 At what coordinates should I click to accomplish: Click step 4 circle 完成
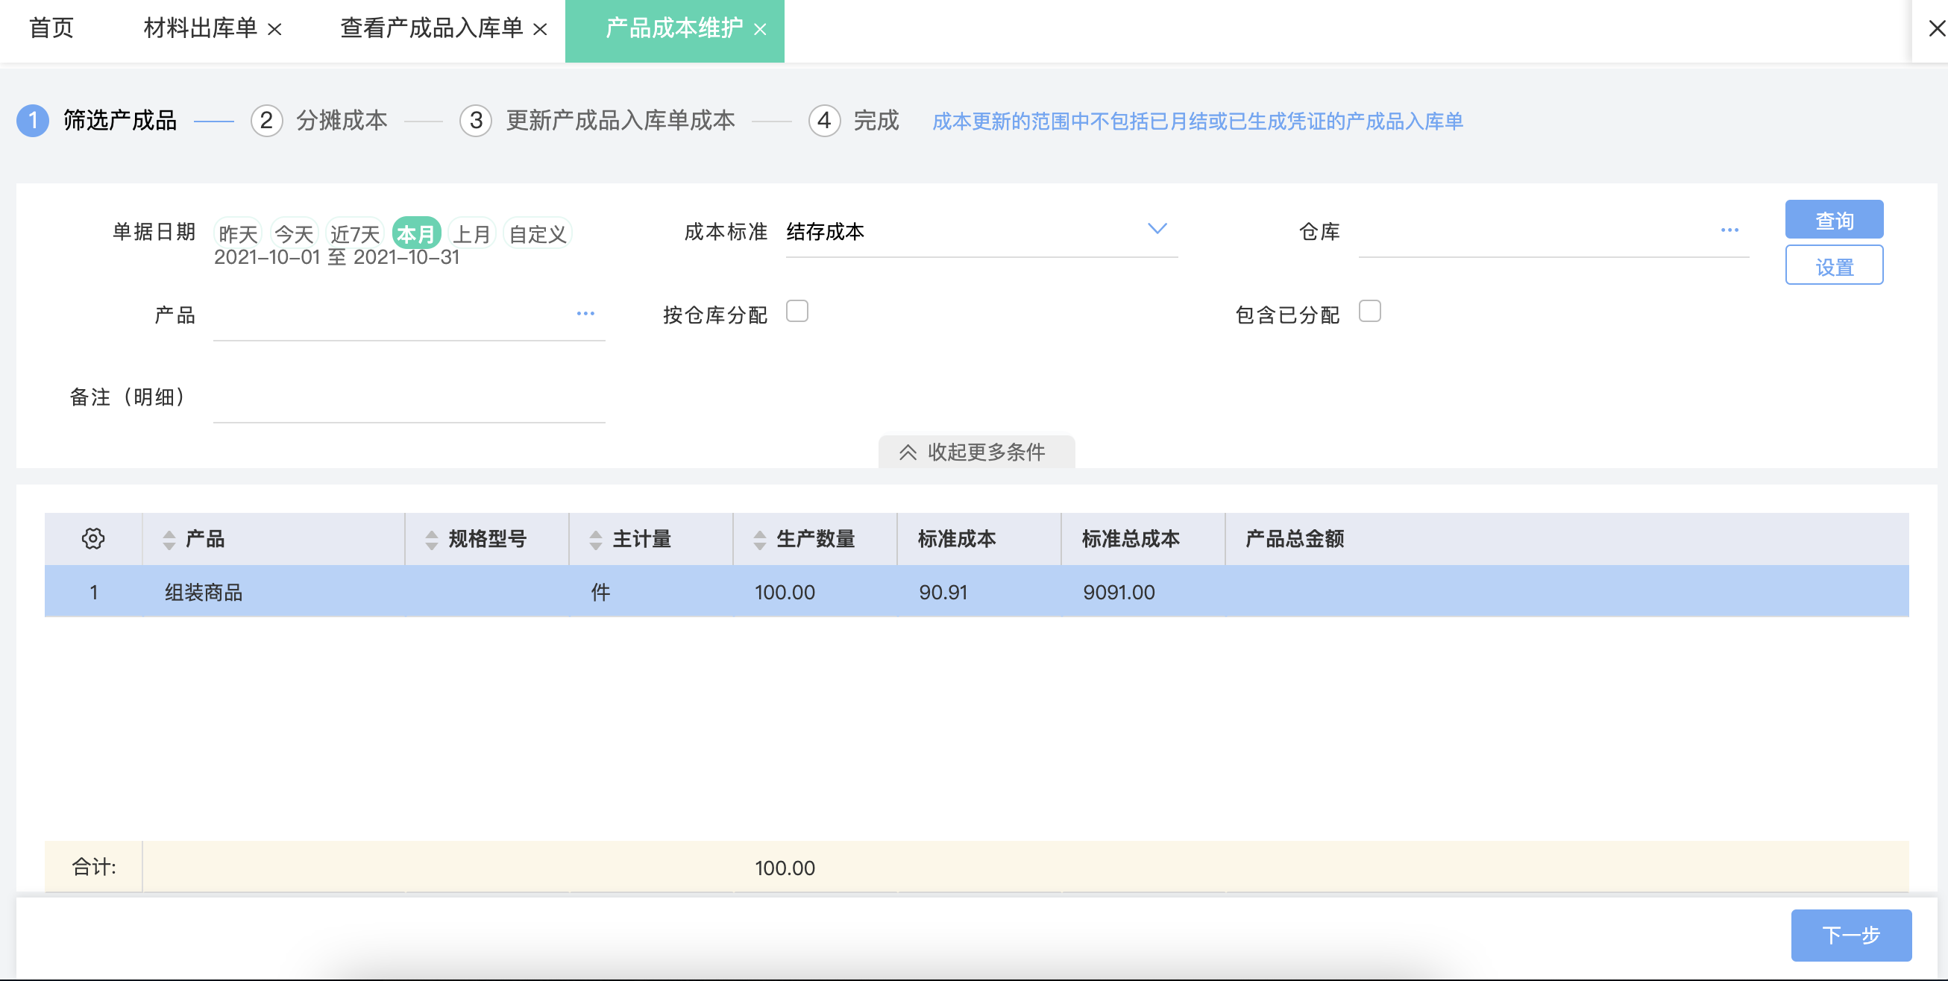(824, 120)
